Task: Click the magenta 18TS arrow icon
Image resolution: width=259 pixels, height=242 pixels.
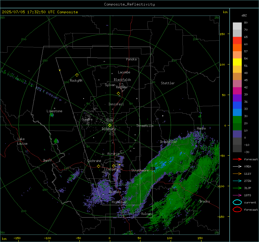Action: [x=237, y=195]
